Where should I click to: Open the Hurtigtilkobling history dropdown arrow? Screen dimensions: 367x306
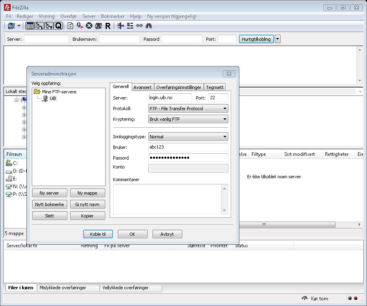(x=278, y=39)
